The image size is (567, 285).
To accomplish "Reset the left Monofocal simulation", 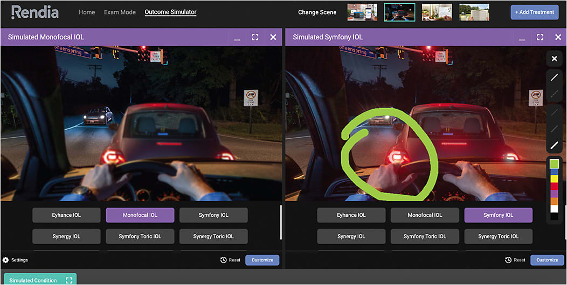I will [x=230, y=260].
